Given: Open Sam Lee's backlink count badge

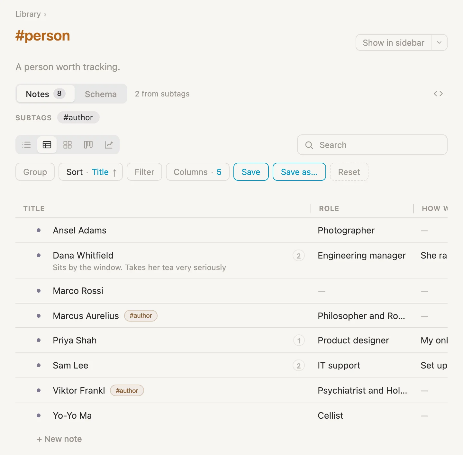Looking at the screenshot, I should (x=299, y=366).
